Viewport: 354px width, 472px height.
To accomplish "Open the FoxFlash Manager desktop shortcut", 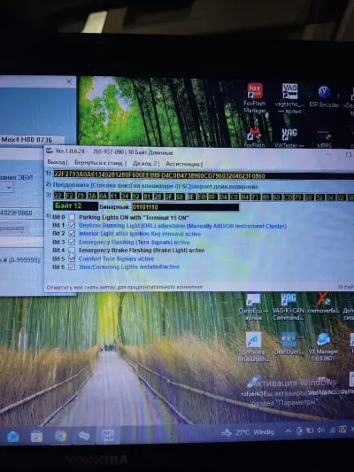I will tap(255, 97).
